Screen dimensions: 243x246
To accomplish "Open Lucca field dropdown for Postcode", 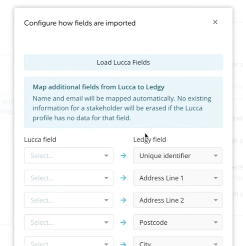I will [69, 222].
